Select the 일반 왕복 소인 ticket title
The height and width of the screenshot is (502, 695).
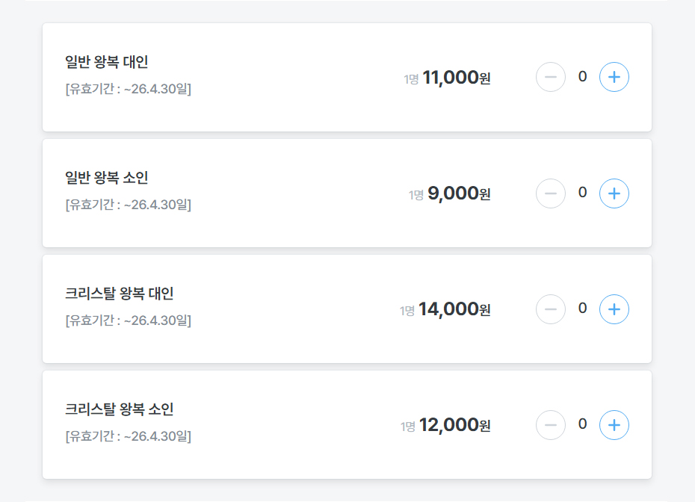pyautogui.click(x=106, y=178)
